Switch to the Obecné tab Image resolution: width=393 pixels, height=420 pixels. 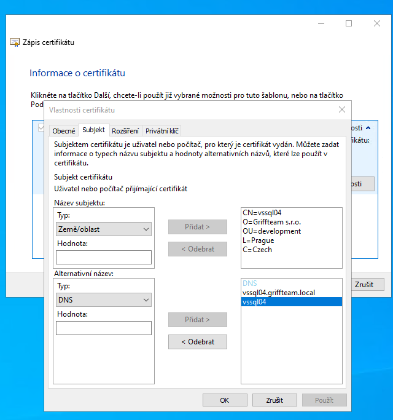point(63,131)
